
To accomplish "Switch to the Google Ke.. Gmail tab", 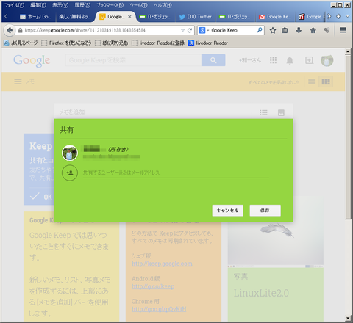I will 275,17.
